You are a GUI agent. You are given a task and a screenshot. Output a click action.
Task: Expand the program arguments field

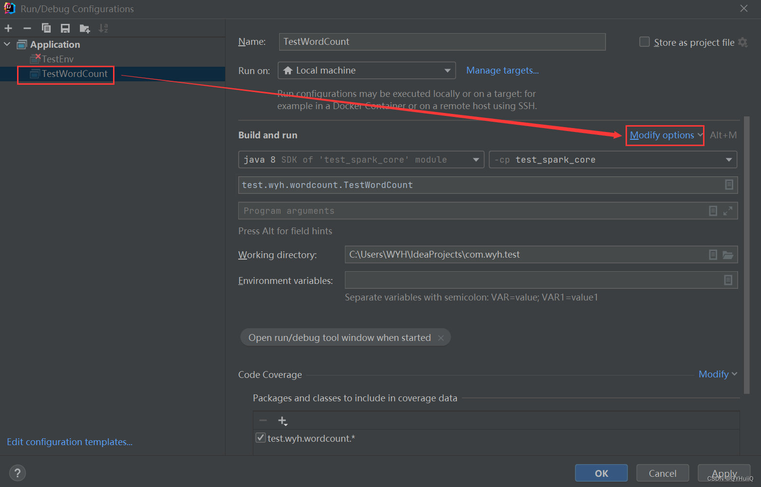pyautogui.click(x=728, y=211)
